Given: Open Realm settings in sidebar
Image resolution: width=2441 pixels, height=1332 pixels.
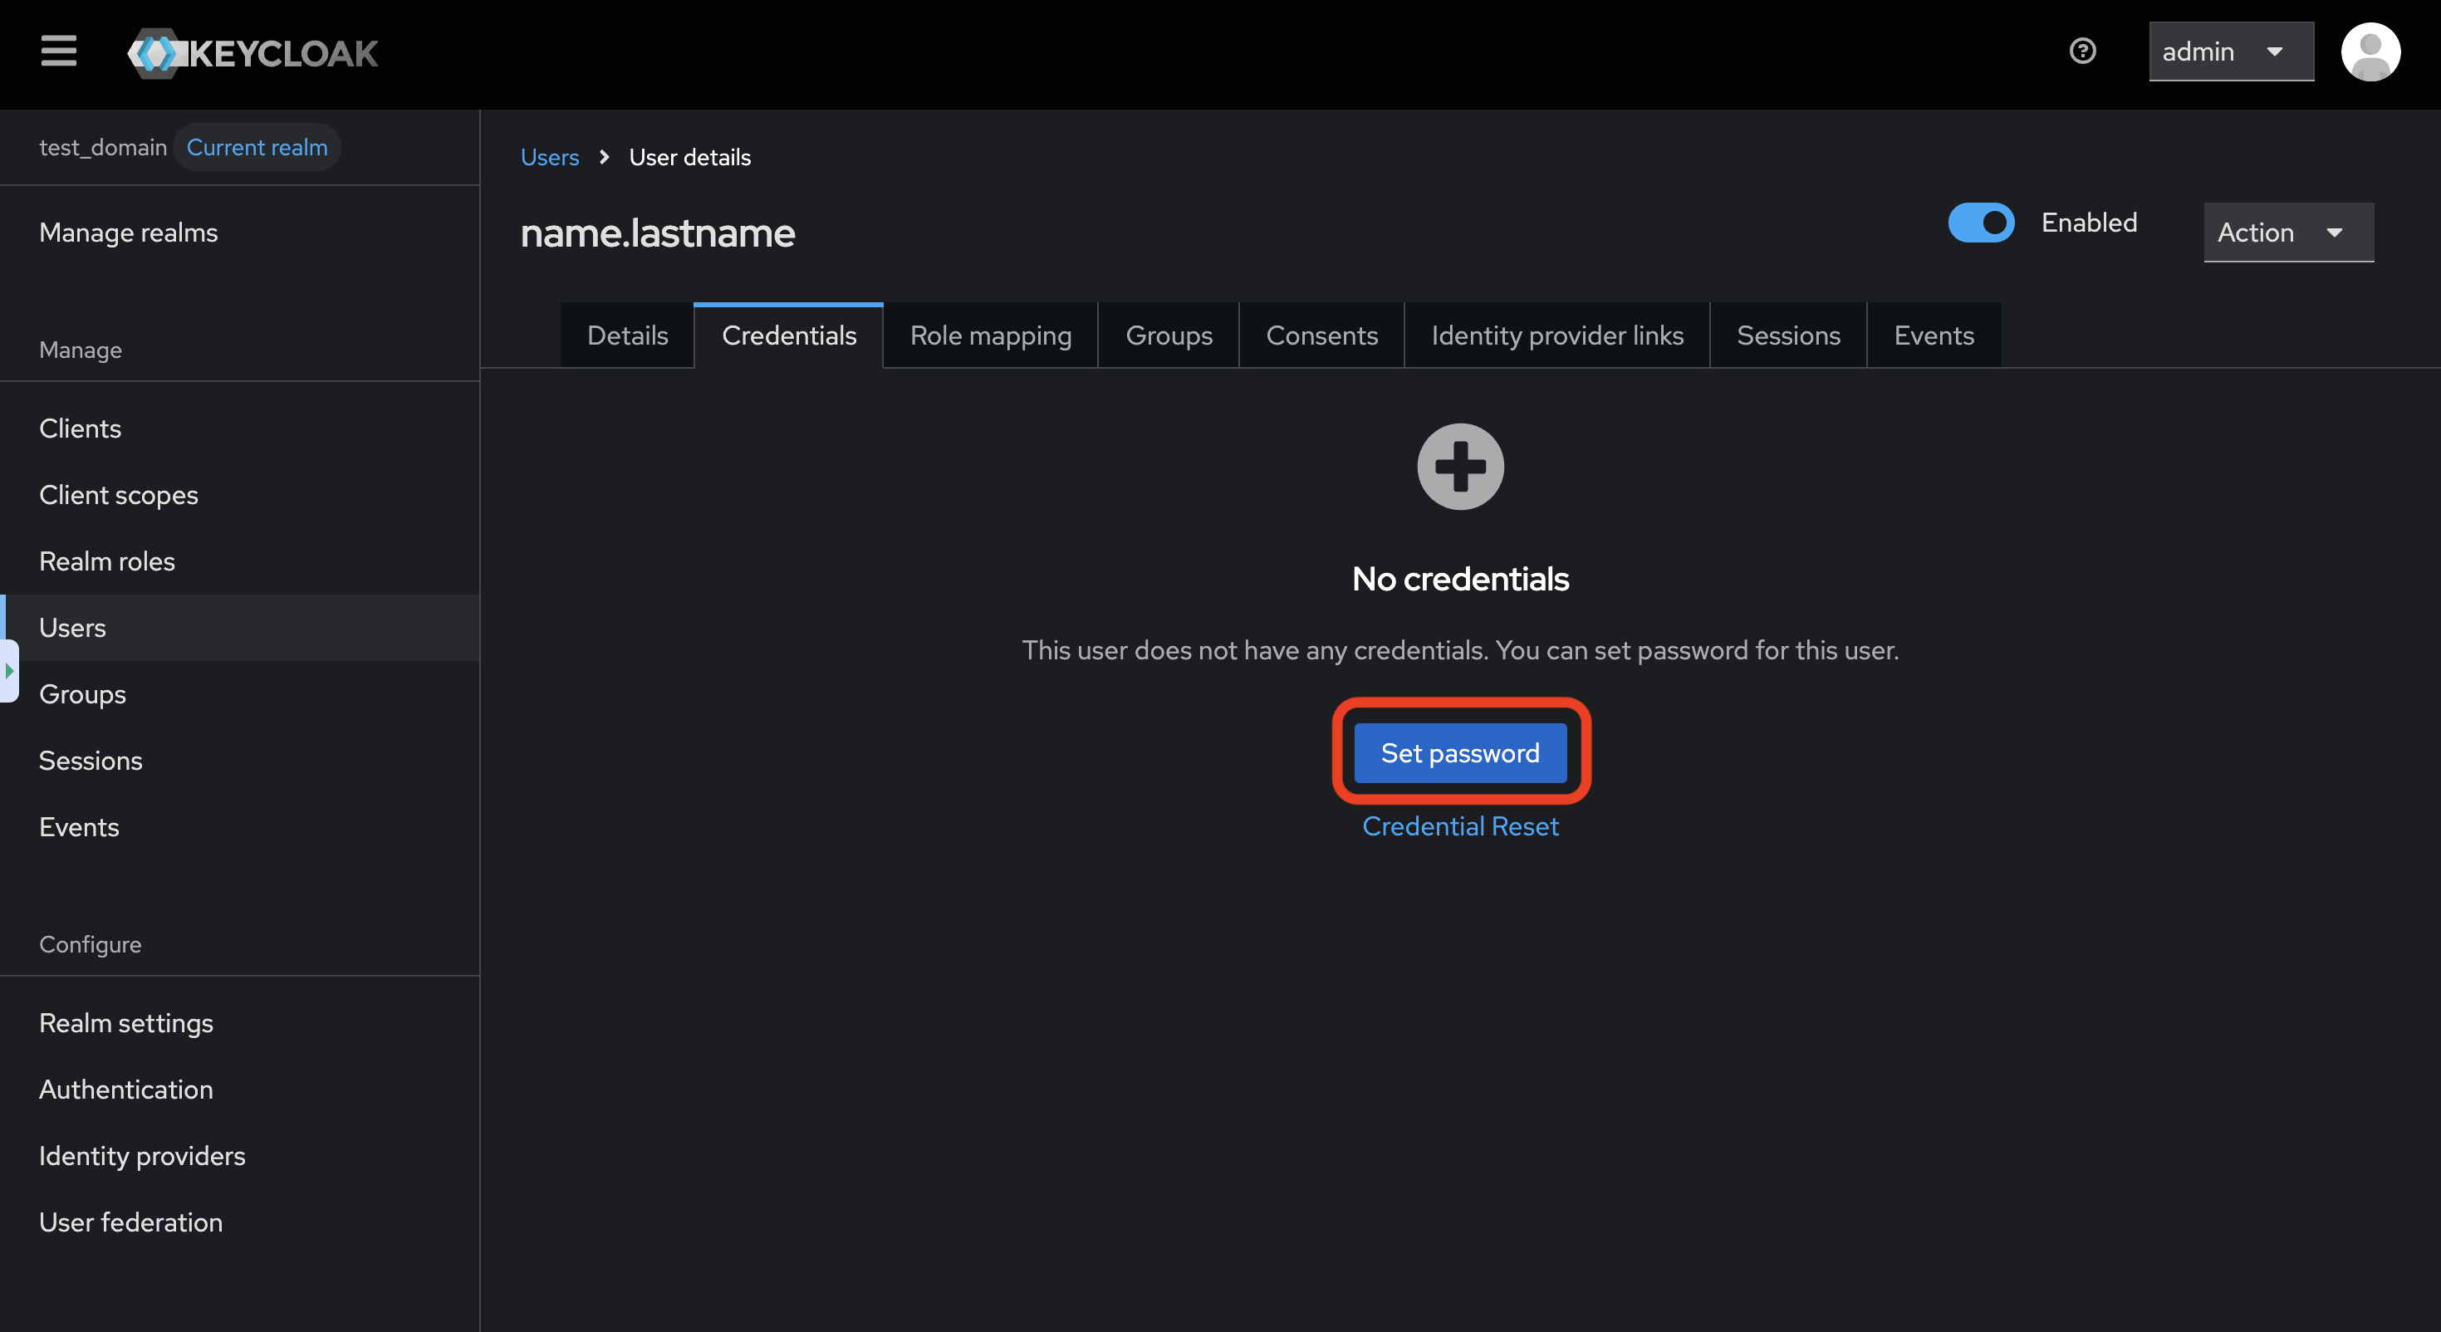Looking at the screenshot, I should 126,1023.
